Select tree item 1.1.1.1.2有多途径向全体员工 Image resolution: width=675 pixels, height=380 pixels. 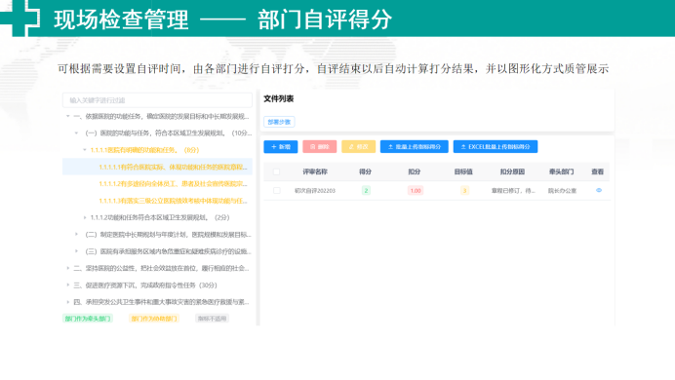pyautogui.click(x=173, y=183)
